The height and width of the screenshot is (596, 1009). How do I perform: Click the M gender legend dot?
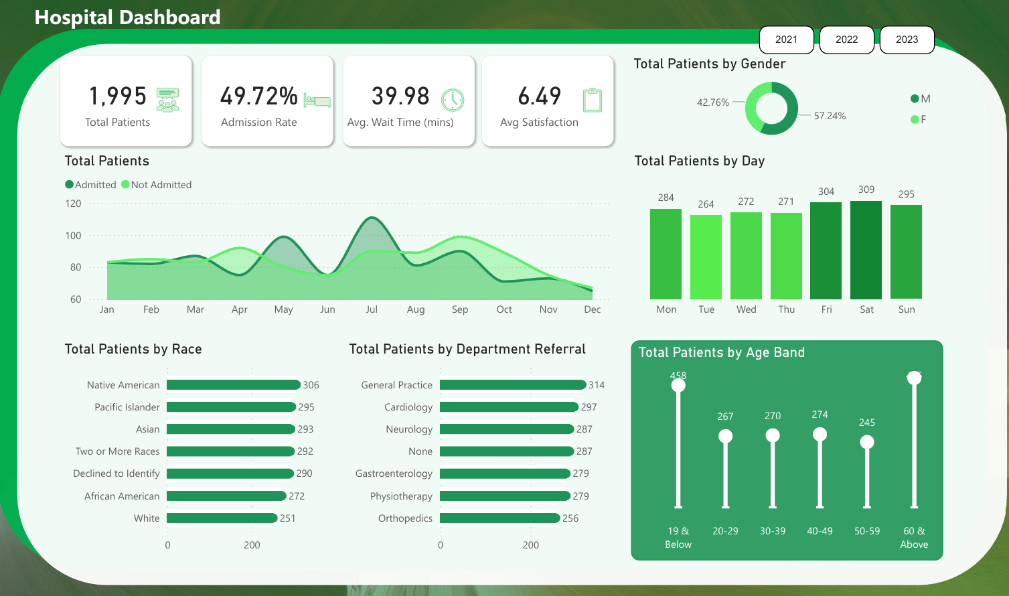pos(915,99)
